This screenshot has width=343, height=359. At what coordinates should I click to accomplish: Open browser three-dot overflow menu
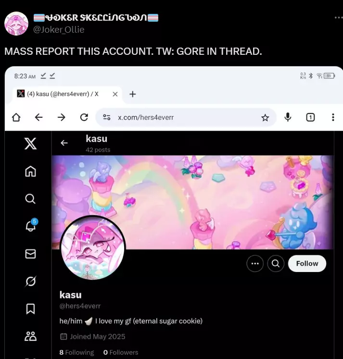(x=333, y=117)
